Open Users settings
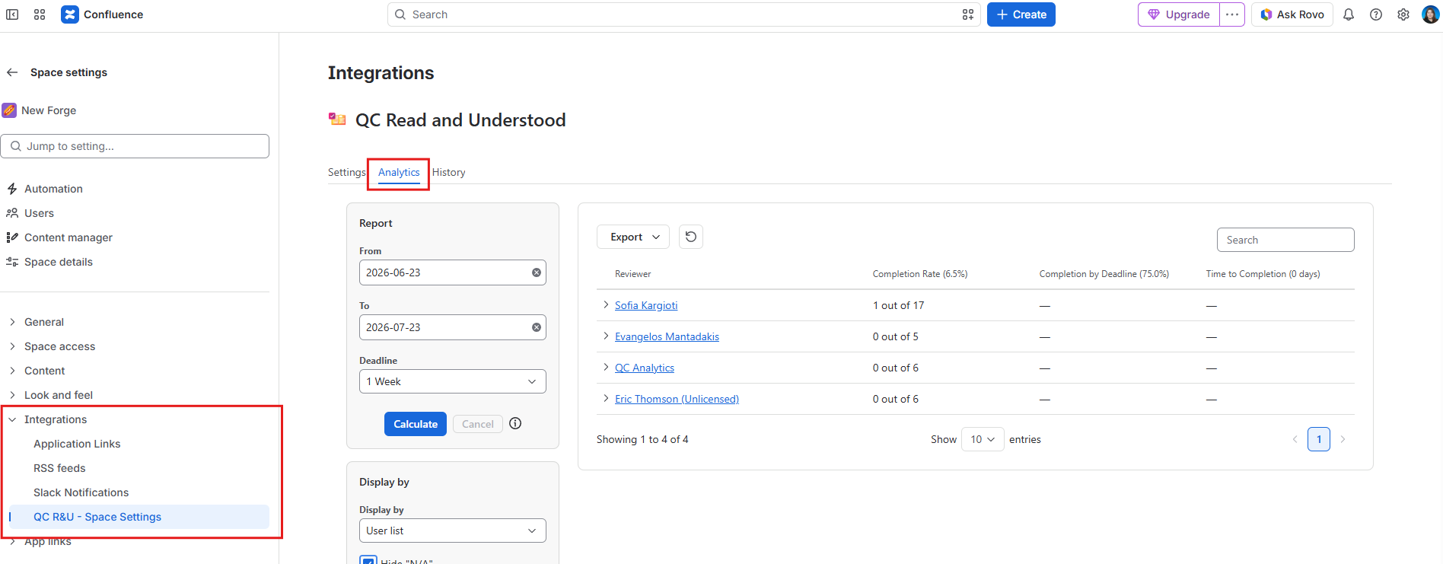The image size is (1443, 564). coord(39,213)
